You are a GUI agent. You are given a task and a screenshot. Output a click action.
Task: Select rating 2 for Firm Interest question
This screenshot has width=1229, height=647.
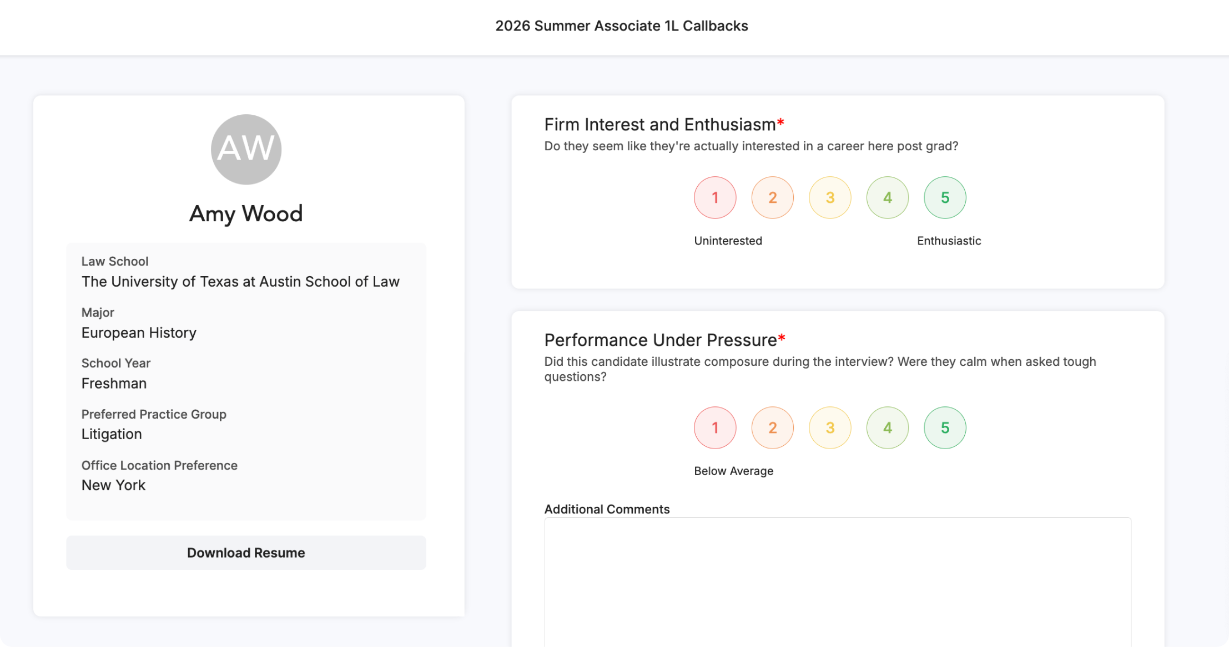[x=773, y=197]
